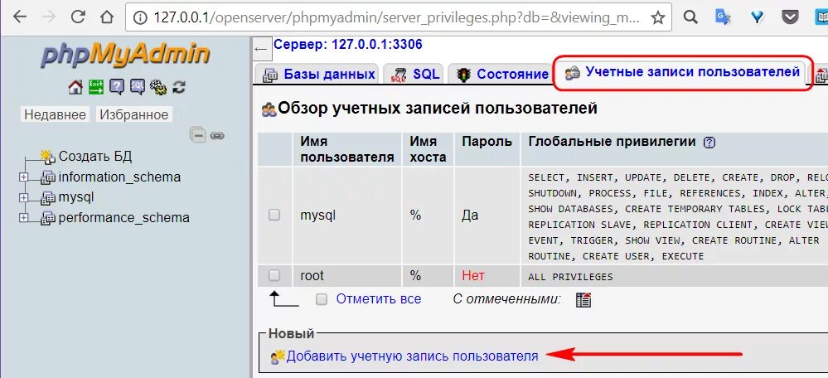Screen dimensions: 828x378
Task: Tick the checkbox for mysql user
Action: coord(274,215)
